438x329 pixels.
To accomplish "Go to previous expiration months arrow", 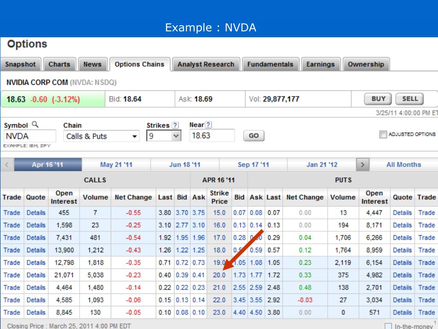I will tap(7, 164).
